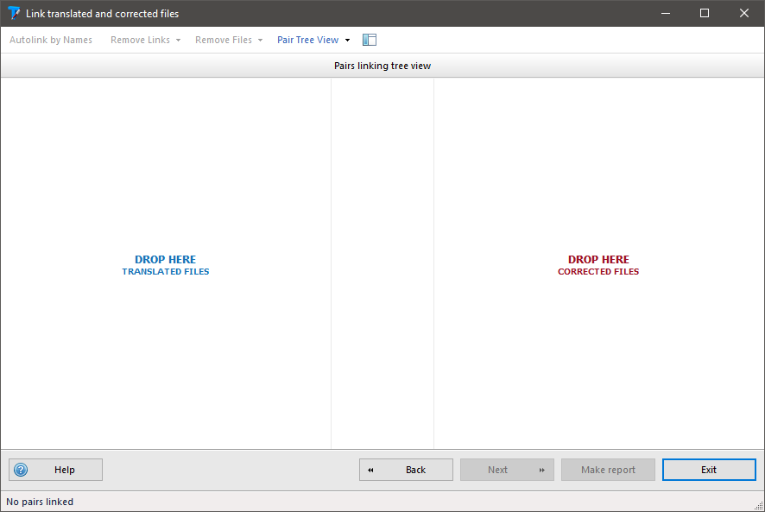Click the Next button
Image resolution: width=765 pixels, height=512 pixels.
pos(507,470)
